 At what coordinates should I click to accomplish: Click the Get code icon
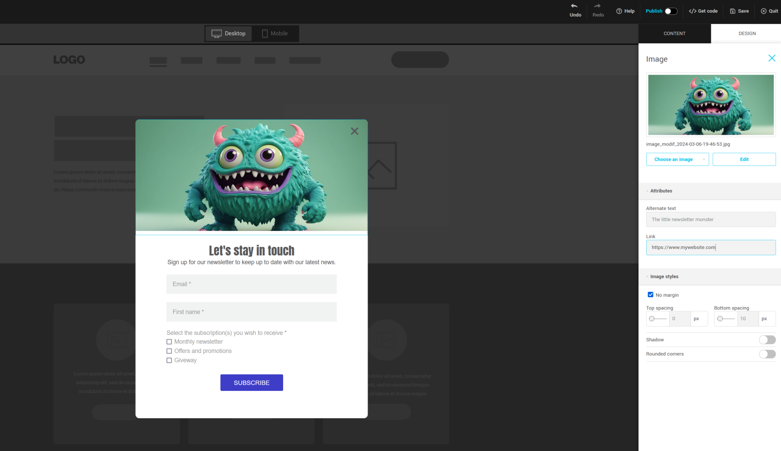pos(692,11)
